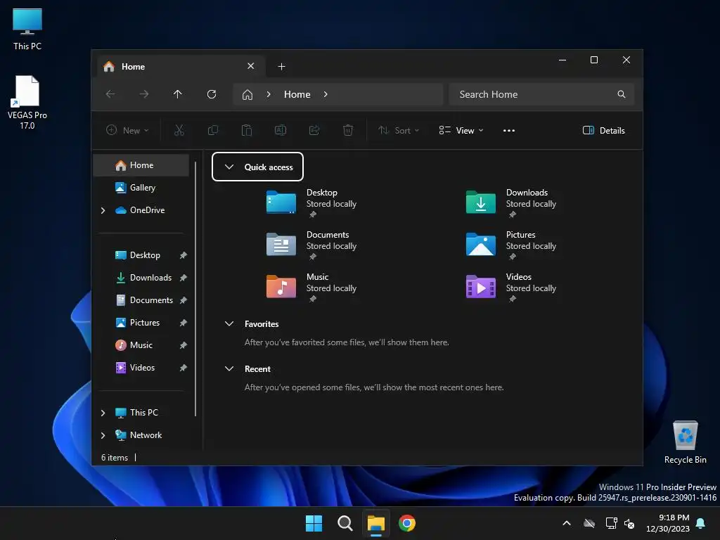
Task: Go forward with the right arrow
Action: click(144, 94)
